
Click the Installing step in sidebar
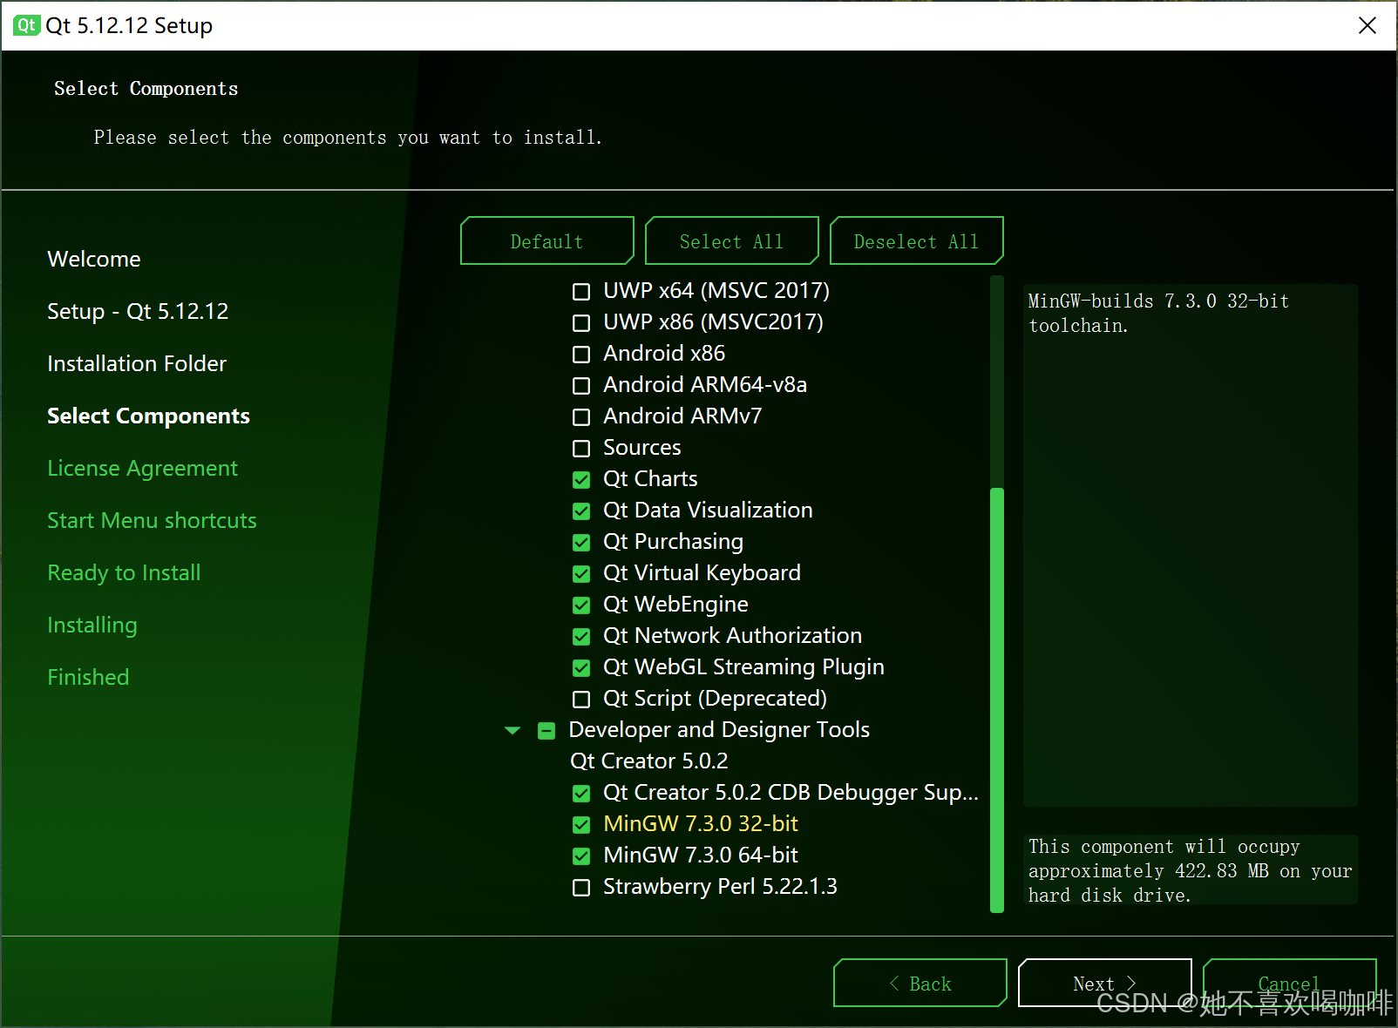click(92, 625)
